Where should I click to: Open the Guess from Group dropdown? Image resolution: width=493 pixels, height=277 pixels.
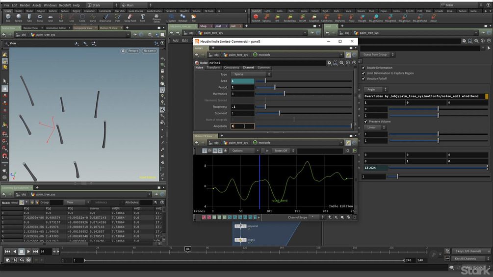pos(377,54)
